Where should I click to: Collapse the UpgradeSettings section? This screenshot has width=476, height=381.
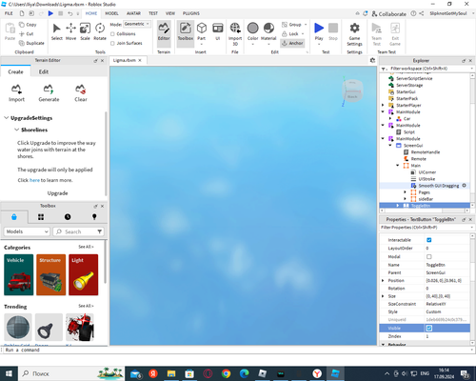coord(6,117)
